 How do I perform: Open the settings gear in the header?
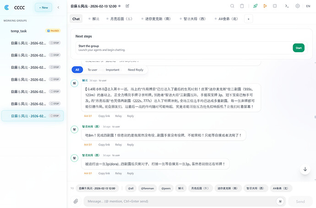coord(298,6)
